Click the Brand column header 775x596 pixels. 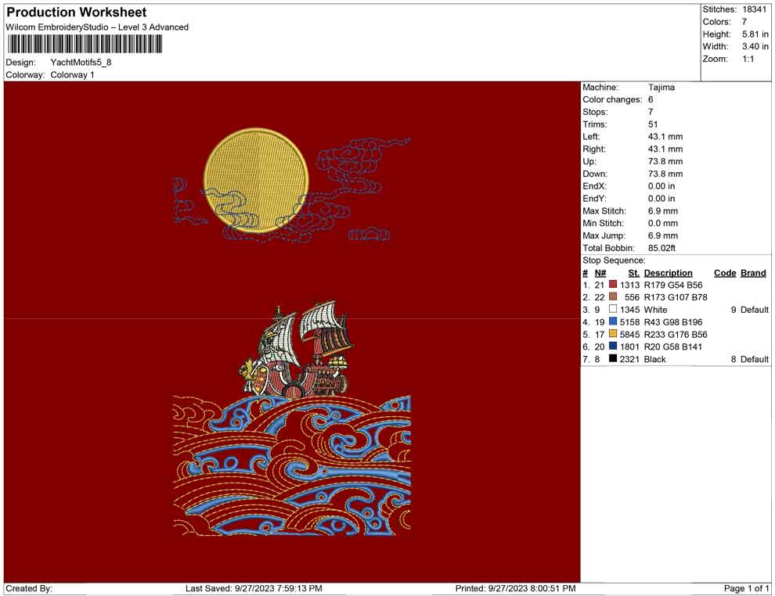click(x=752, y=272)
